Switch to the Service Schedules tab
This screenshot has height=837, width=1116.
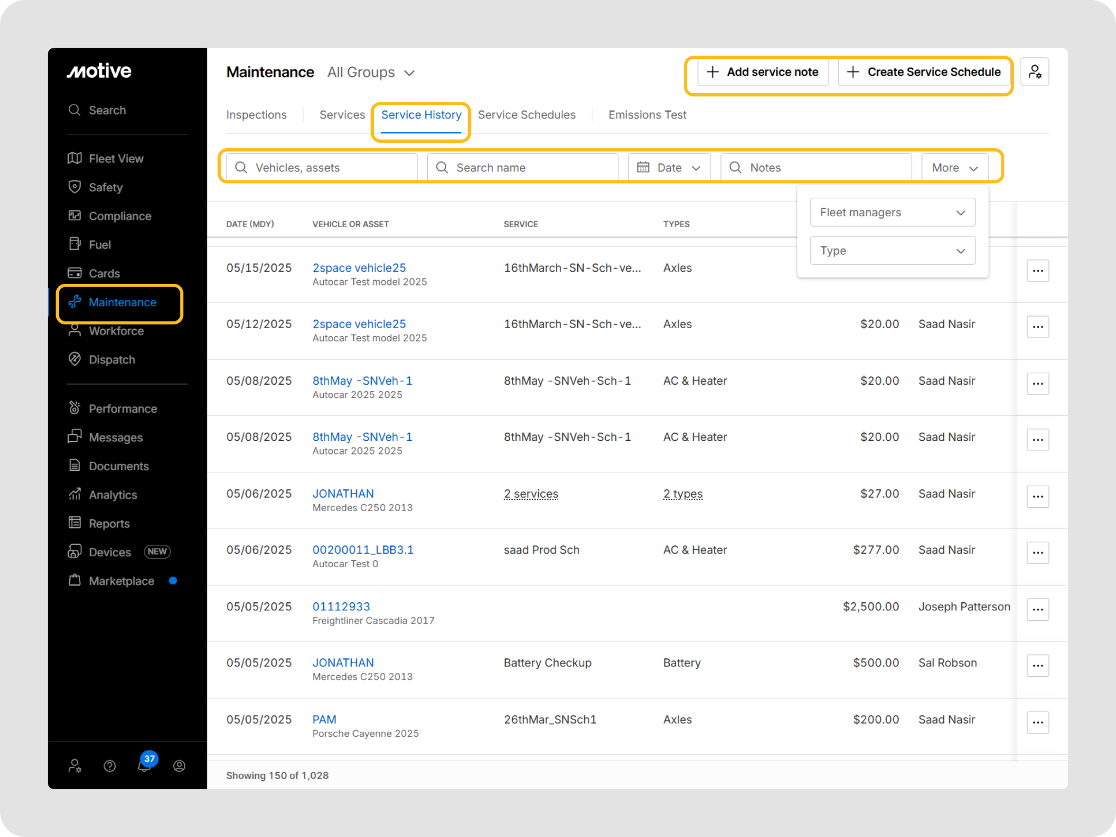click(x=526, y=115)
